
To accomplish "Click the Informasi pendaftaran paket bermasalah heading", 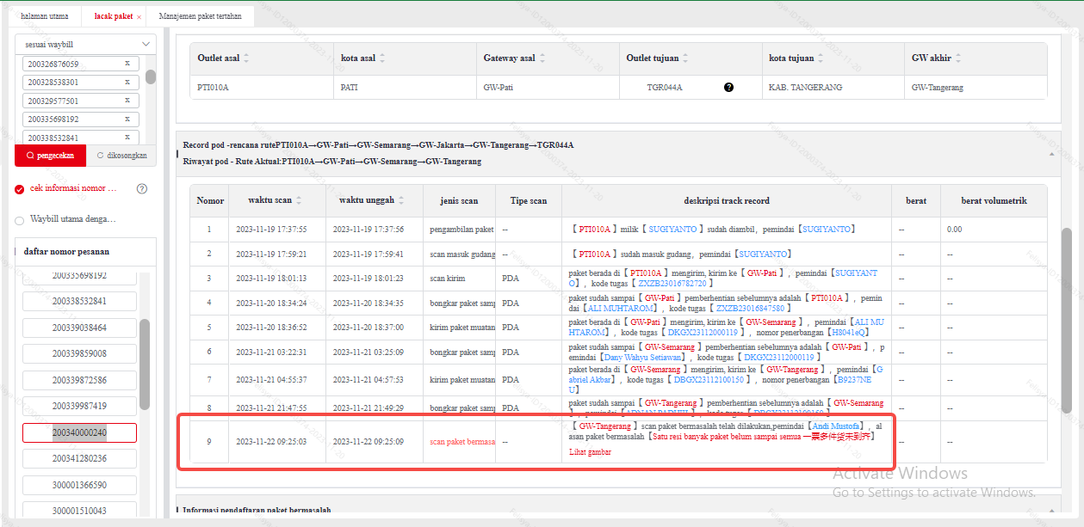I will pyautogui.click(x=257, y=511).
